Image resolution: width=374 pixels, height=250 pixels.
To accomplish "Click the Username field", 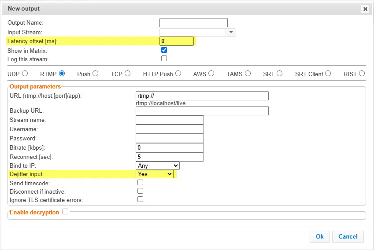I will tap(170, 129).
